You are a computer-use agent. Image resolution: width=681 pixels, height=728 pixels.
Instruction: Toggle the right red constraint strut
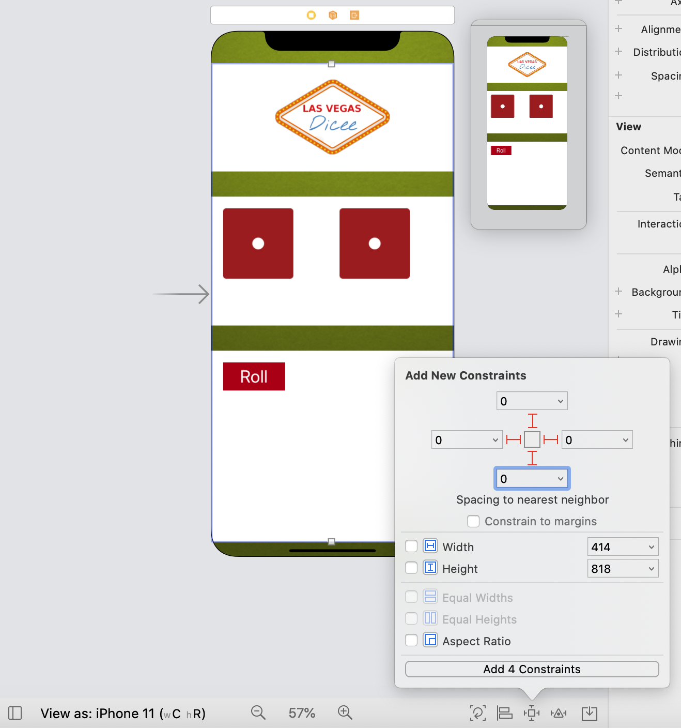tap(551, 440)
